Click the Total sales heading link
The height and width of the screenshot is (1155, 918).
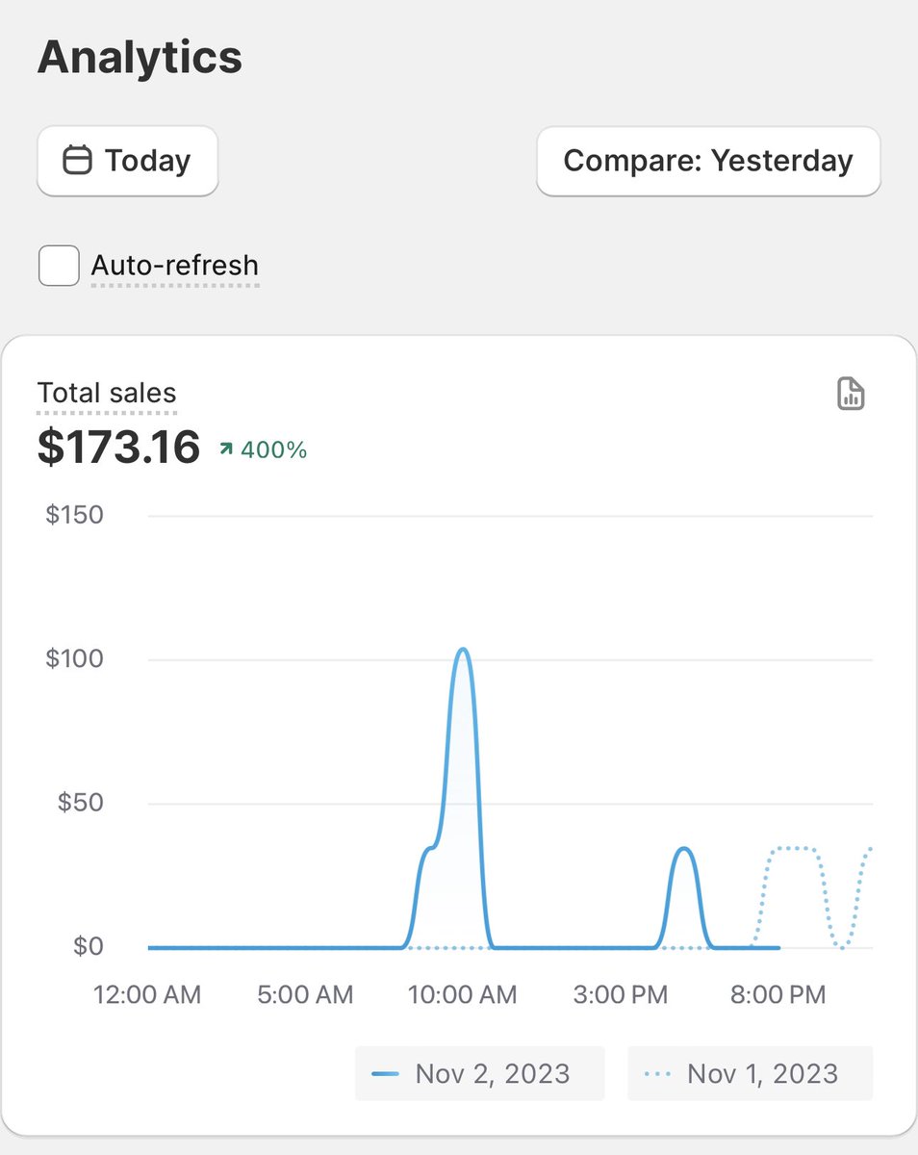(x=107, y=393)
